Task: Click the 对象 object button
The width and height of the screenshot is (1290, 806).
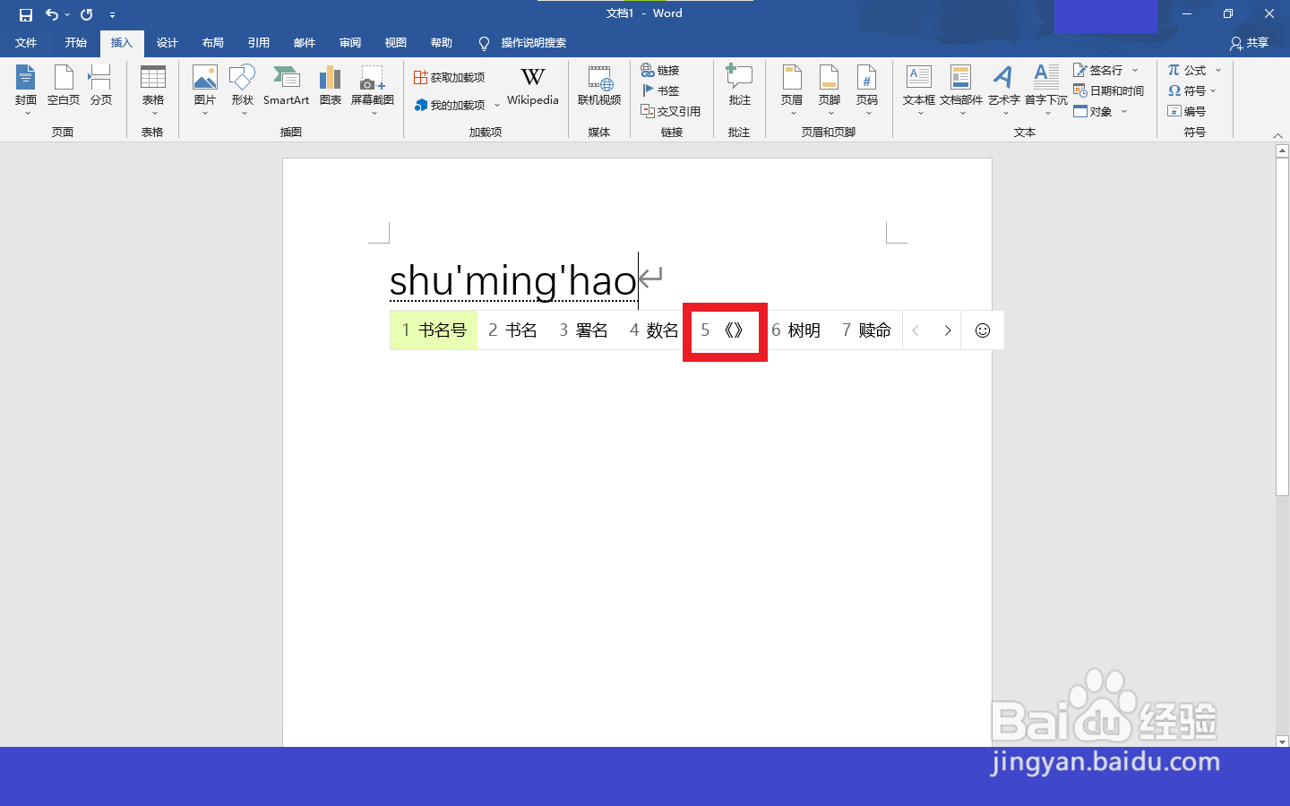Action: click(1093, 111)
